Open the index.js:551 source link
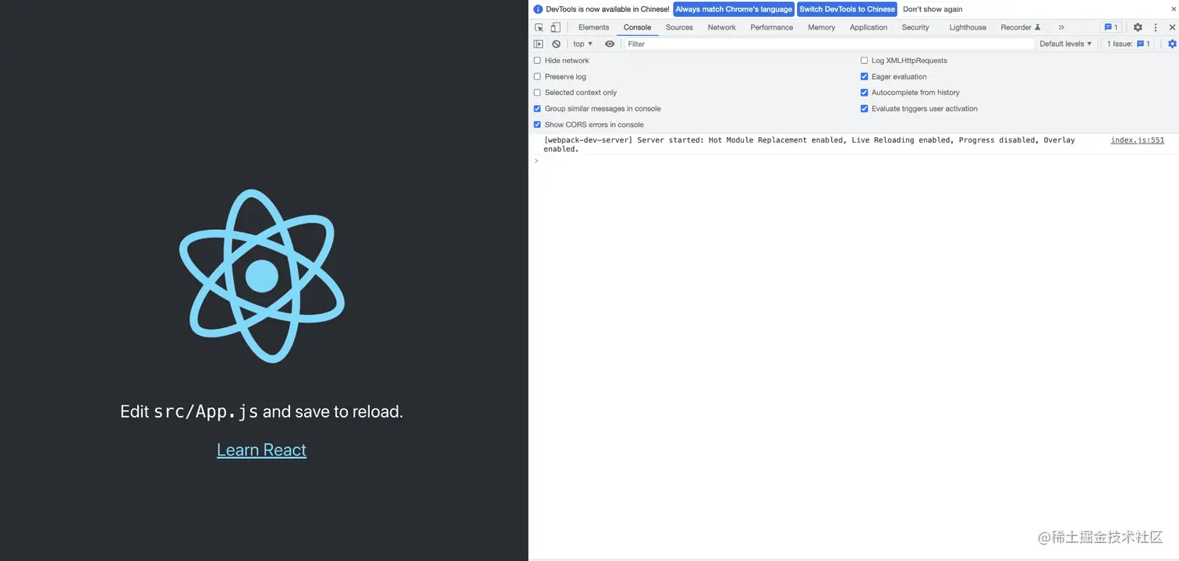This screenshot has width=1179, height=561. click(1137, 140)
